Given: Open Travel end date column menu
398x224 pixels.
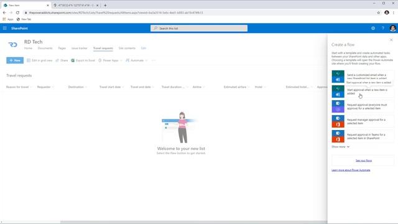Looking at the screenshot, I should pos(142,87).
